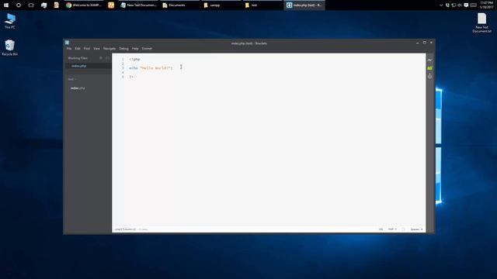Click the echo "Hello World!" code line

tap(151, 68)
